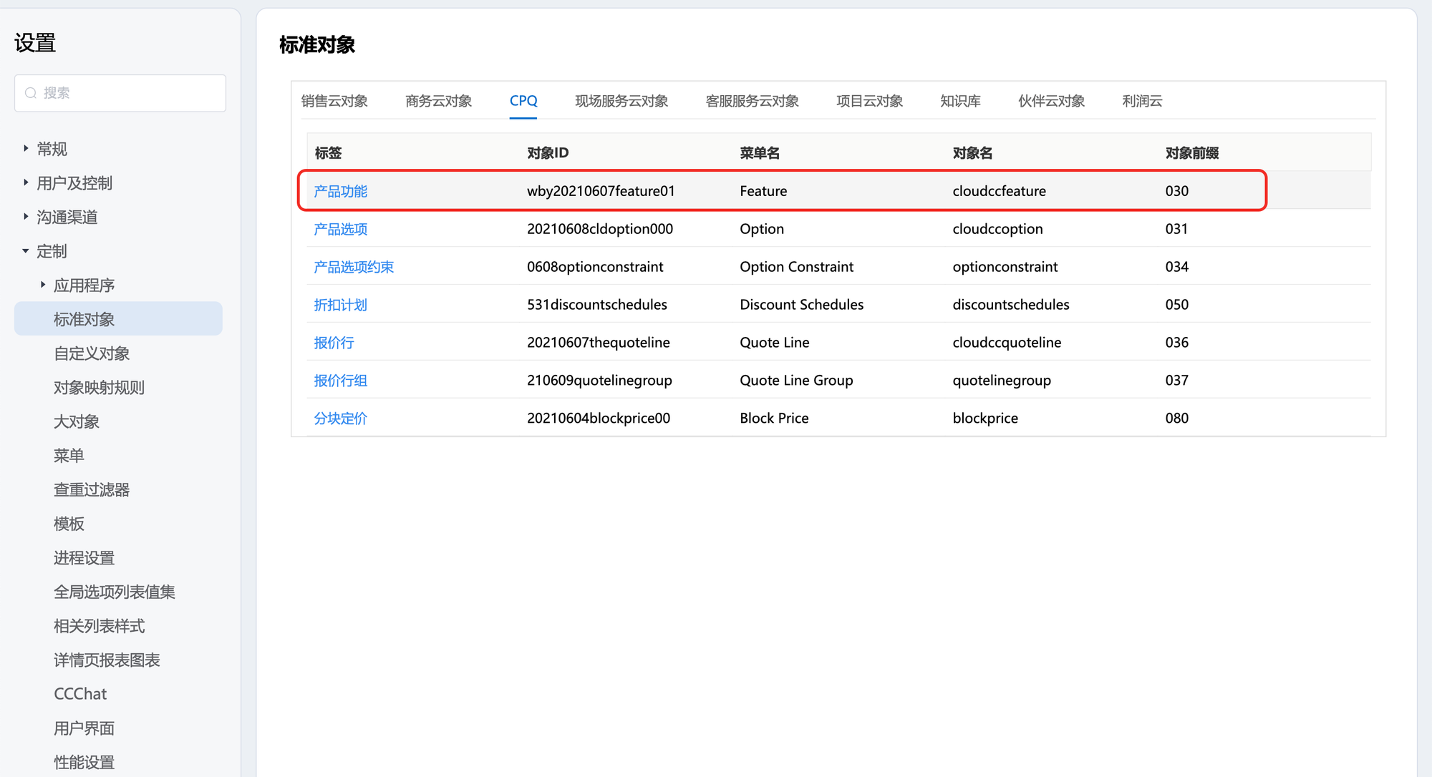Viewport: 1432px width, 777px height.
Task: Expand the 应用程序 subsection arrow
Action: (x=43, y=285)
